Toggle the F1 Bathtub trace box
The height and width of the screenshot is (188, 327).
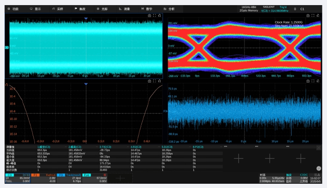click(x=44, y=178)
